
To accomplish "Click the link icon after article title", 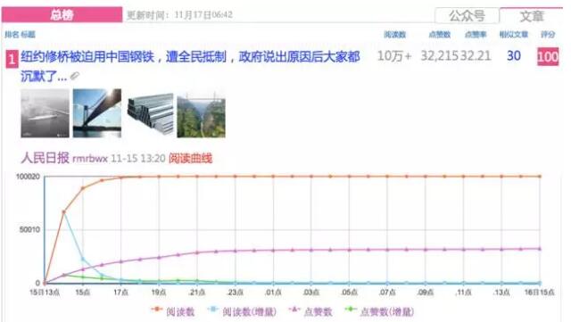I will 75,76.
